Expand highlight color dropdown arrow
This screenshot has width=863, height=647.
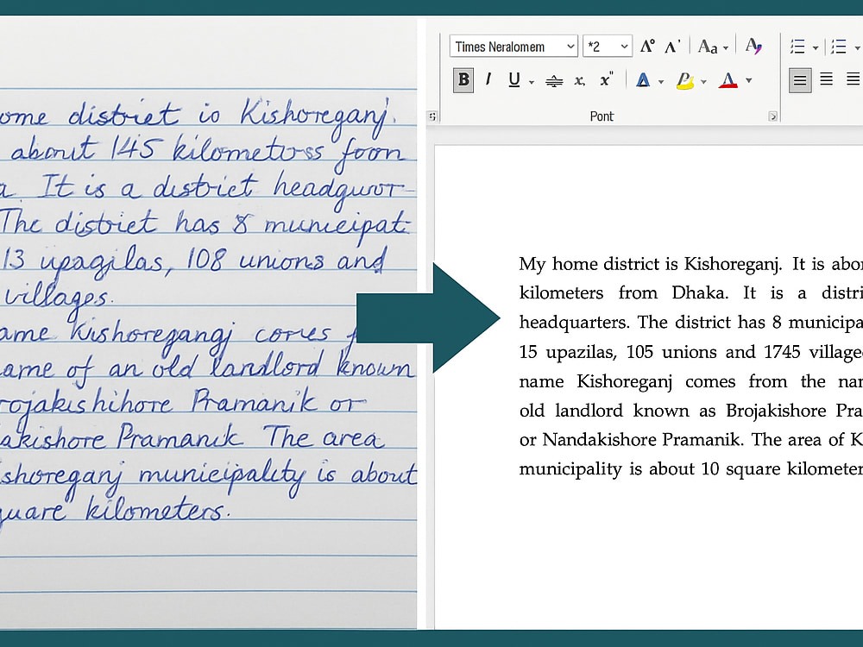pos(703,82)
